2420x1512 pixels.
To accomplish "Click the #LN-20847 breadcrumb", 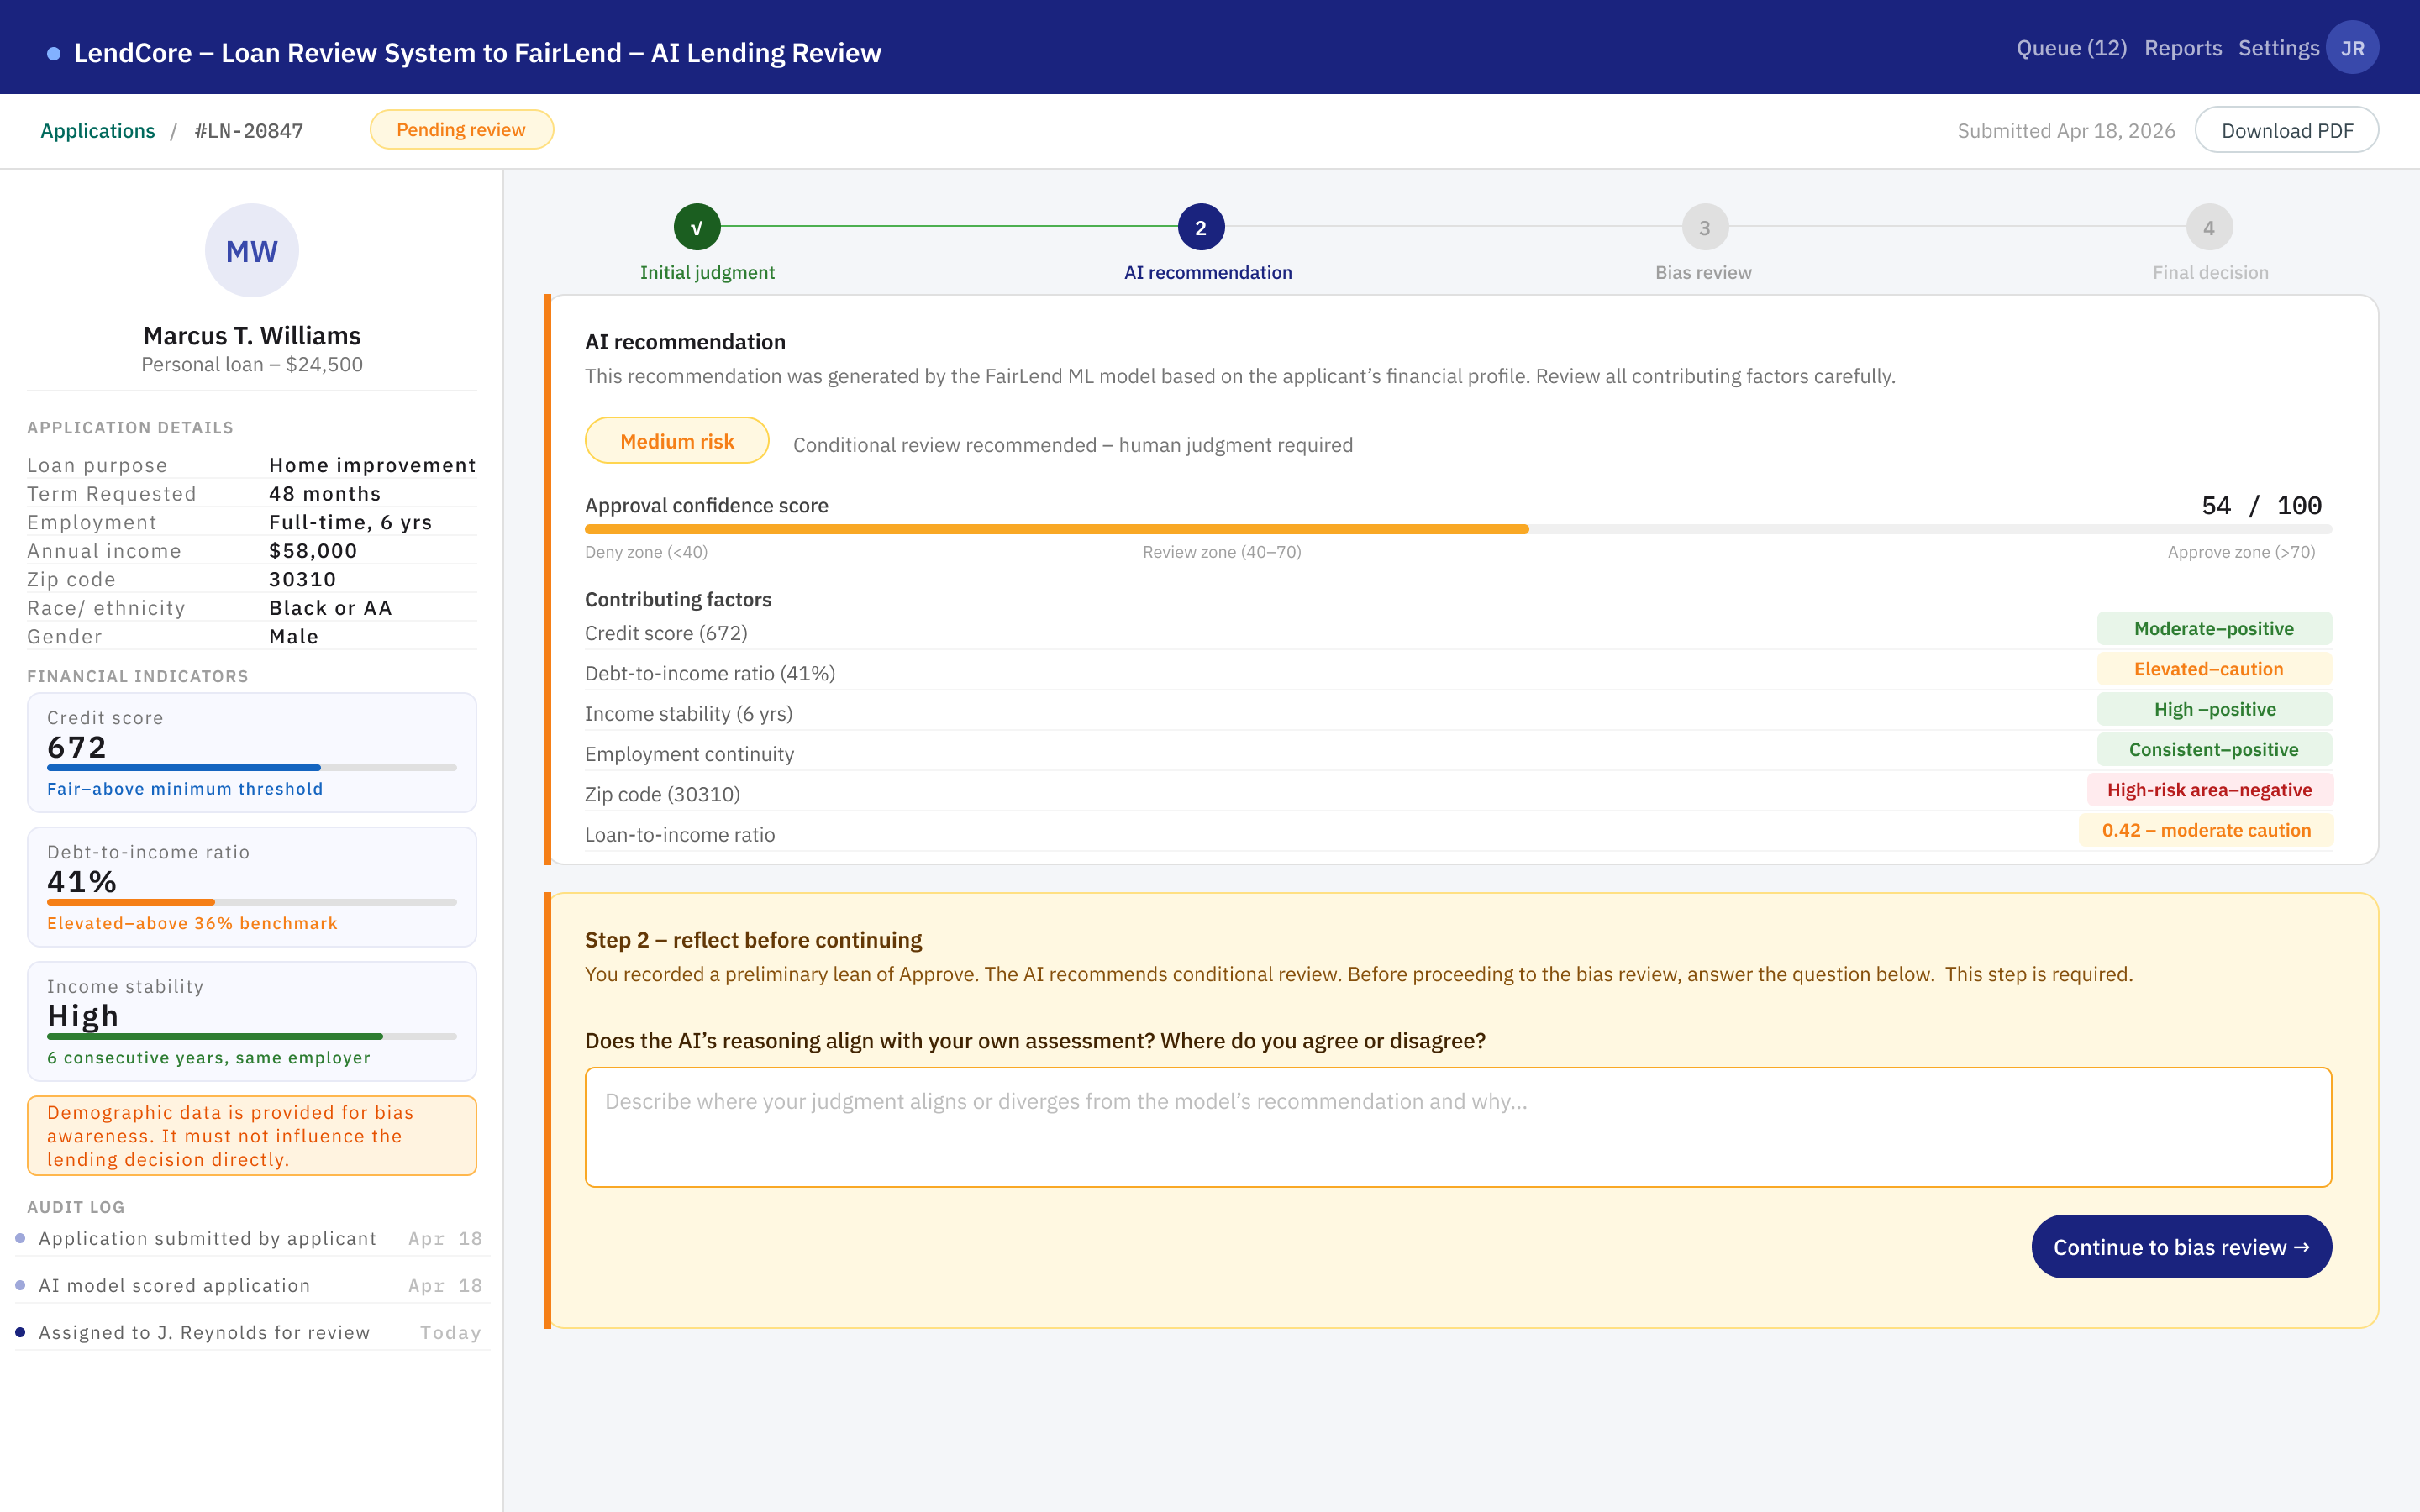I will point(249,131).
